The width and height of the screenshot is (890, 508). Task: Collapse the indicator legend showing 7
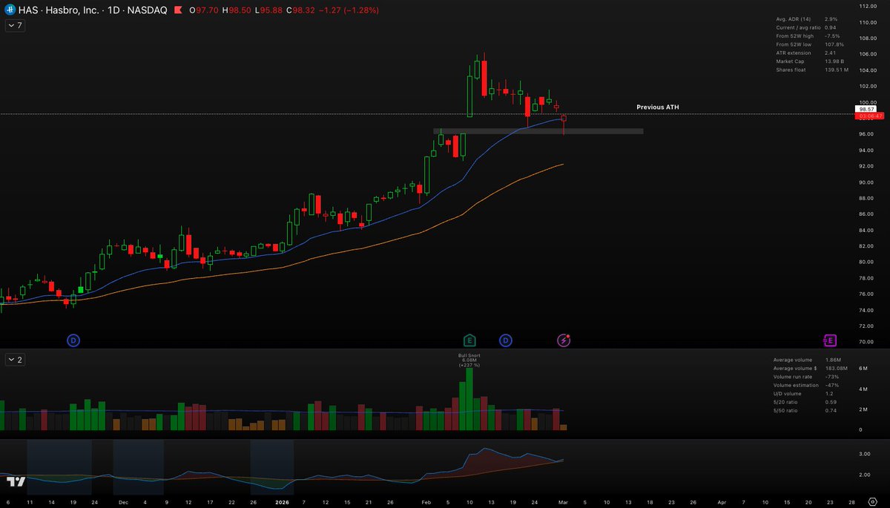tap(14, 24)
